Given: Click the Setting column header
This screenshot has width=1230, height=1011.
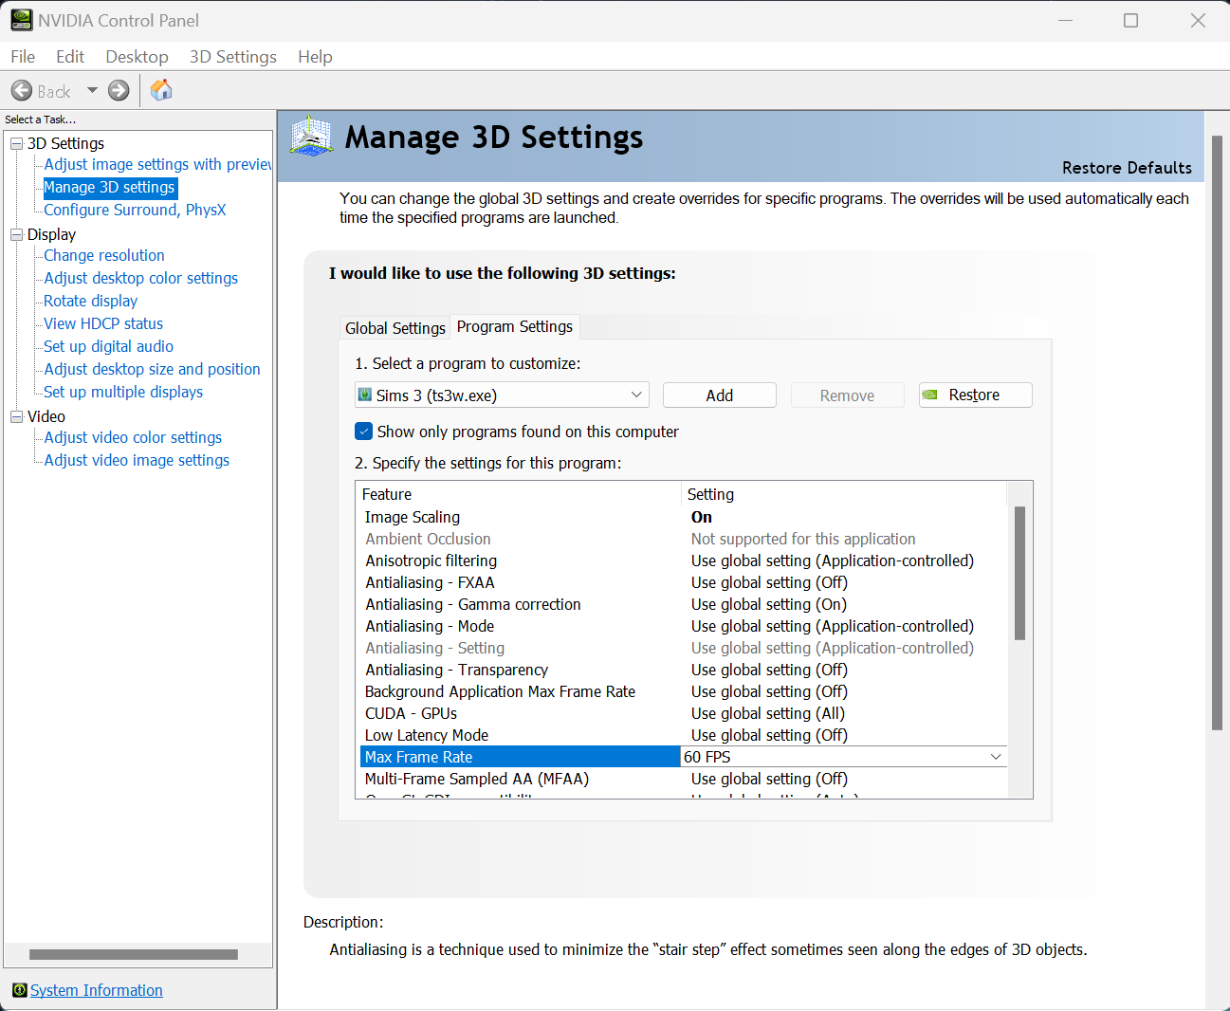Looking at the screenshot, I should tap(844, 494).
